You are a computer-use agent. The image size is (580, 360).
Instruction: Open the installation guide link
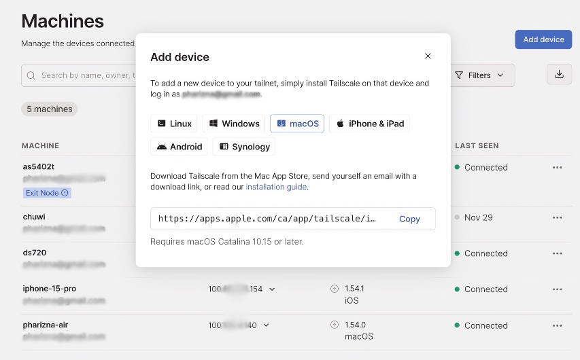coord(276,187)
